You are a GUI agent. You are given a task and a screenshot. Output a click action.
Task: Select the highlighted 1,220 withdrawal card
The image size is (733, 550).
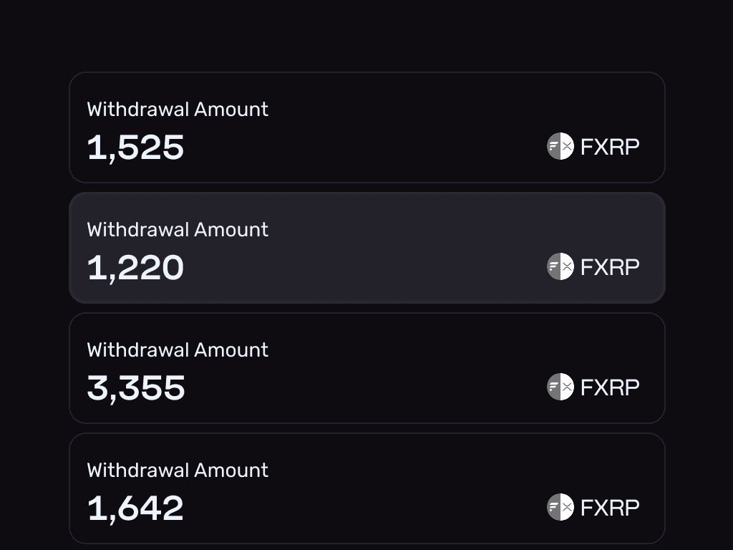[x=366, y=248]
